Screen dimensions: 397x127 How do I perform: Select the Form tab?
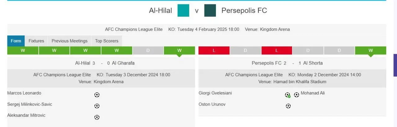coord(16,41)
